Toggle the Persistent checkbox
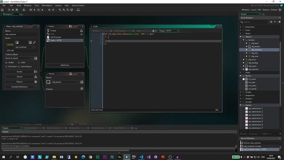 [x=6, y=67]
